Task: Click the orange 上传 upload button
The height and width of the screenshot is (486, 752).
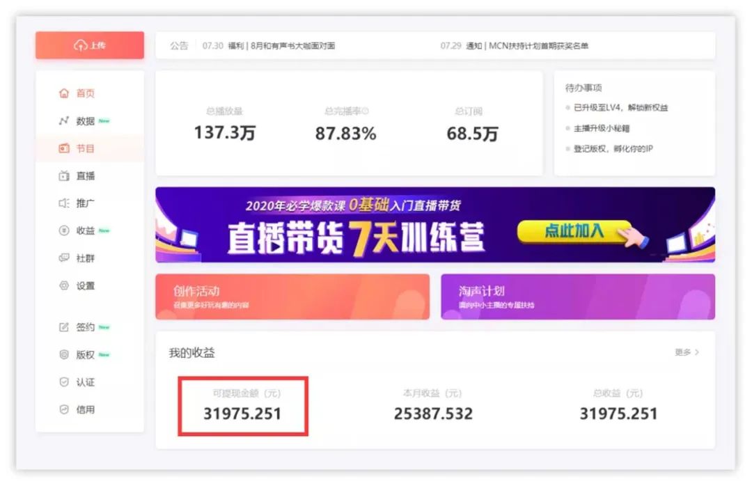Action: pos(90,45)
